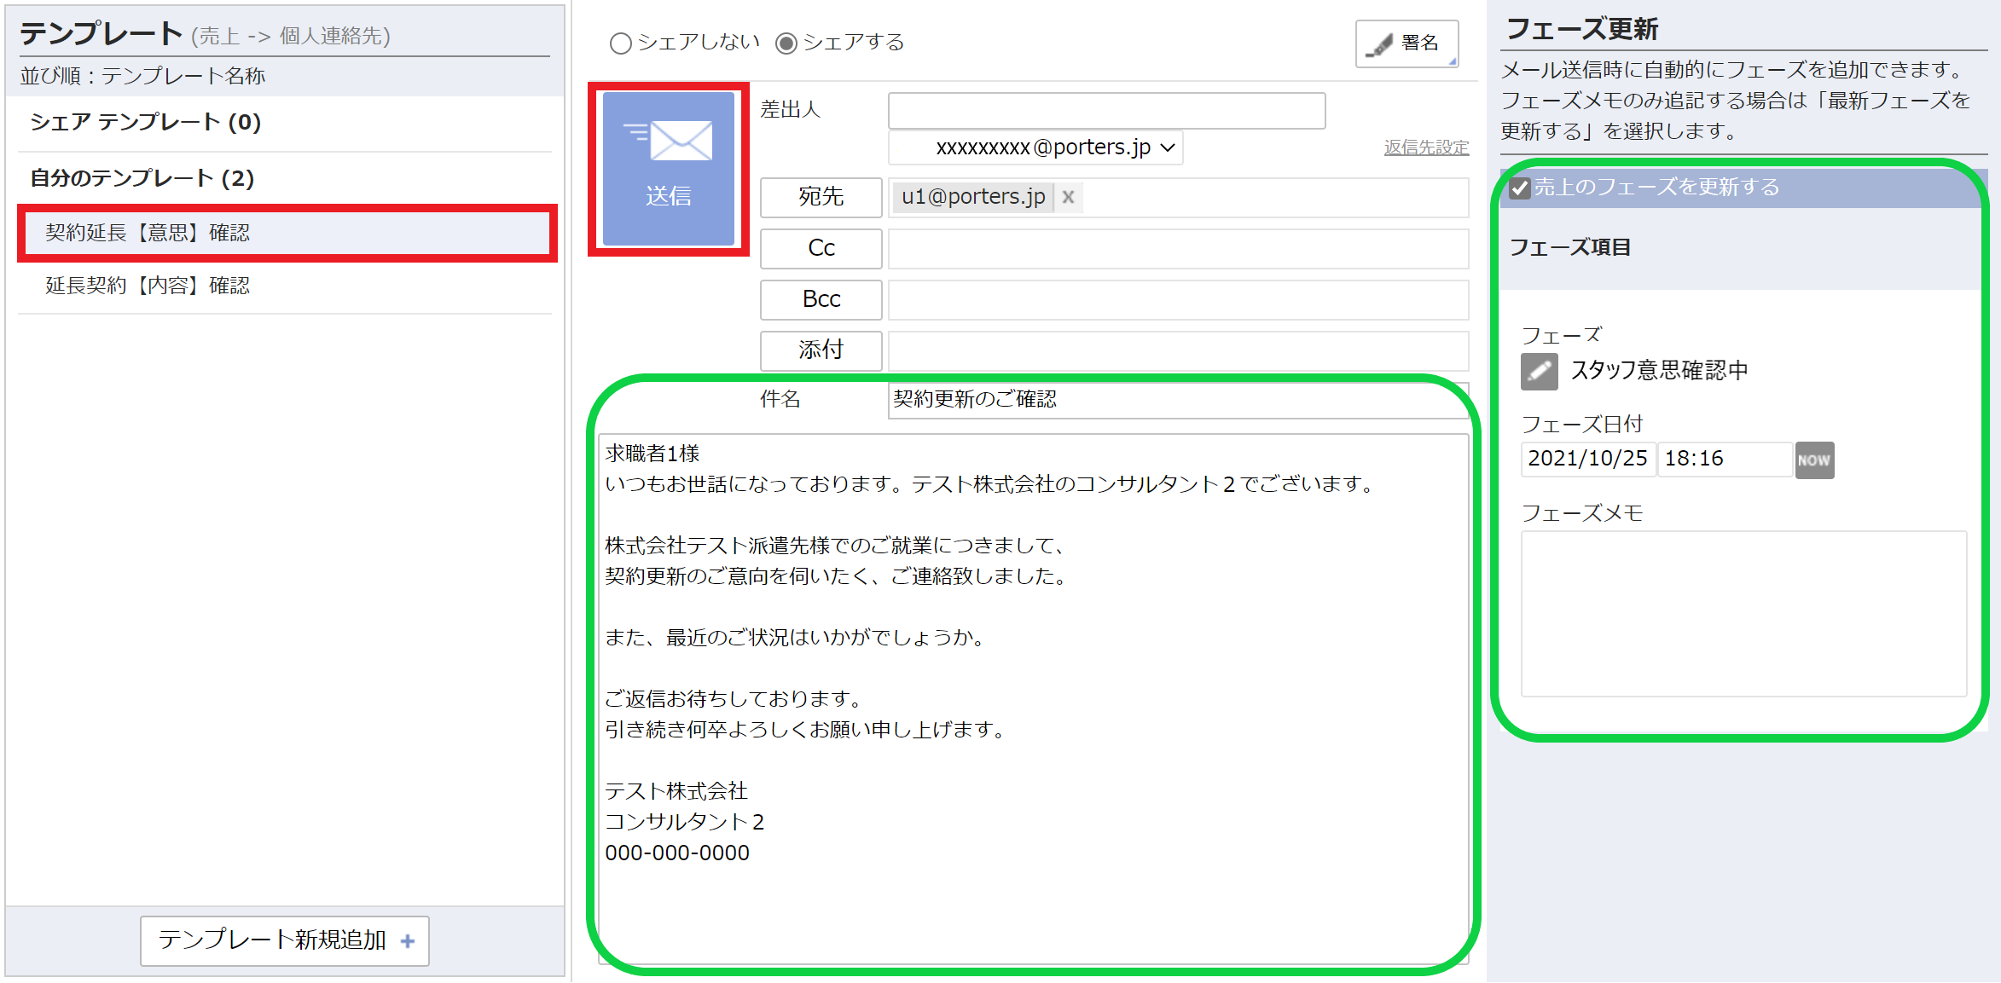
Task: Click the 送信 send mail button
Action: coord(668,169)
